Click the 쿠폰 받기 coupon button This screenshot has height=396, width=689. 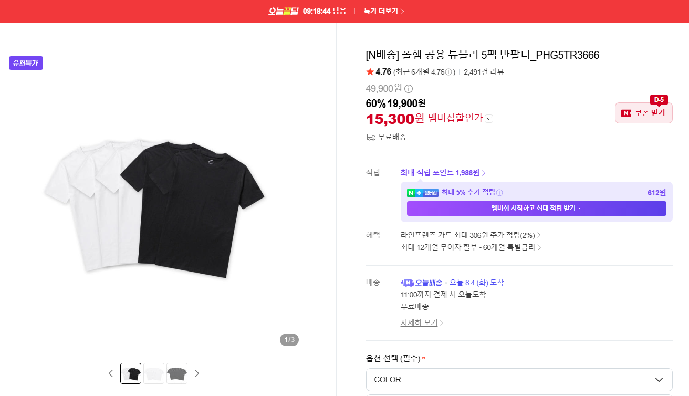tap(644, 113)
